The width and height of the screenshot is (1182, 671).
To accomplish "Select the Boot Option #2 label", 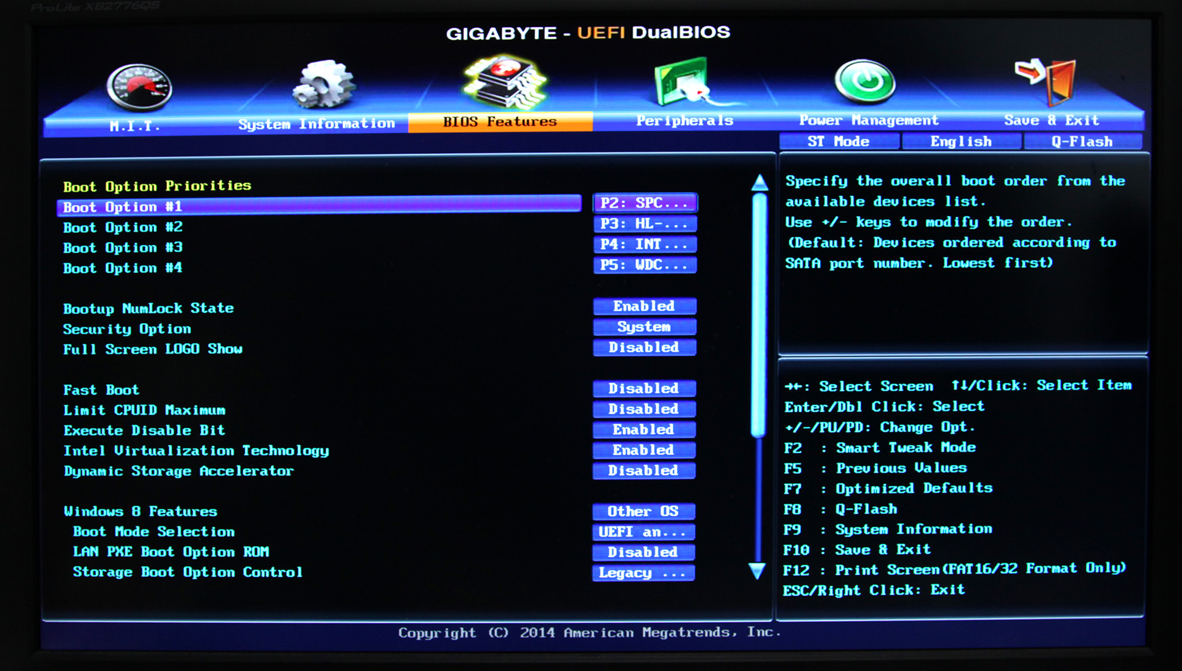I will [123, 227].
